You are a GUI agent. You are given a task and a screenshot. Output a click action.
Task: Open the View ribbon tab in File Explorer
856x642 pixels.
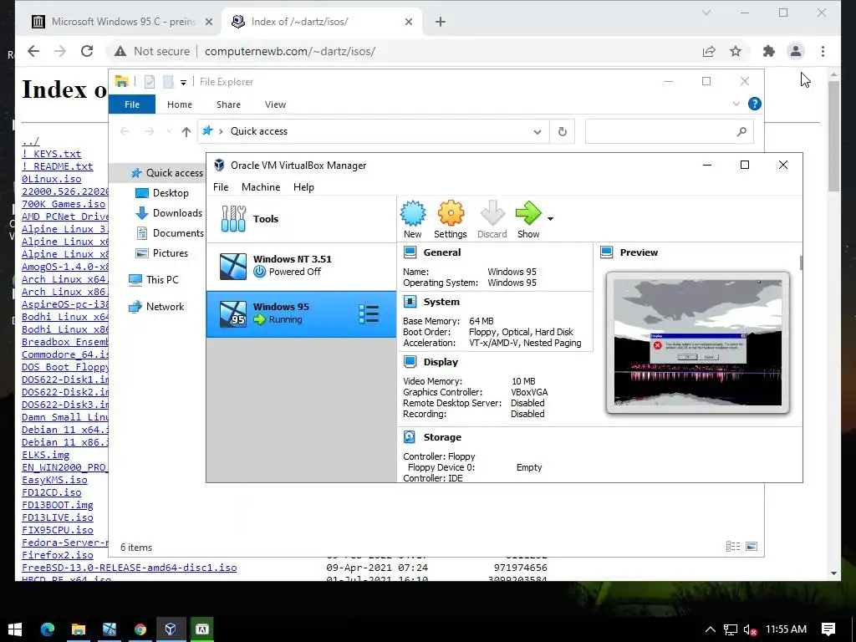pyautogui.click(x=275, y=104)
